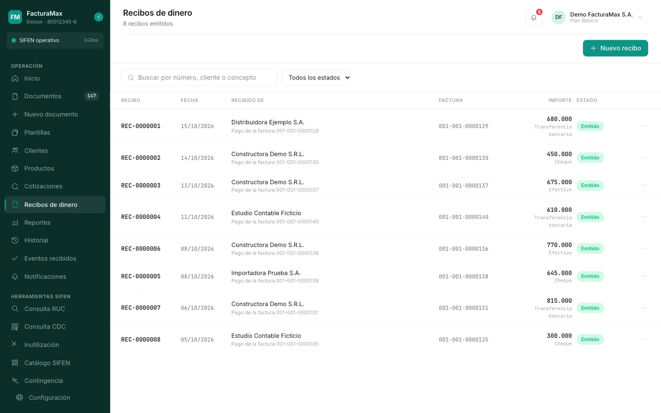Image resolution: width=661 pixels, height=413 pixels.
Task: Click the Clientes people icon
Action: pos(15,150)
